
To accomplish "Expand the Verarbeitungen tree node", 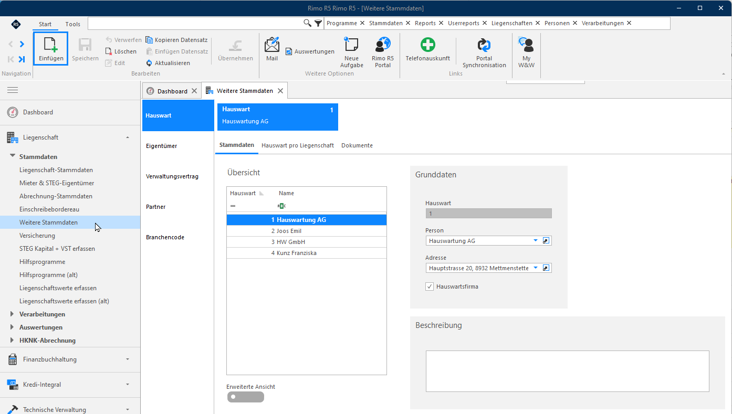I will 13,314.
